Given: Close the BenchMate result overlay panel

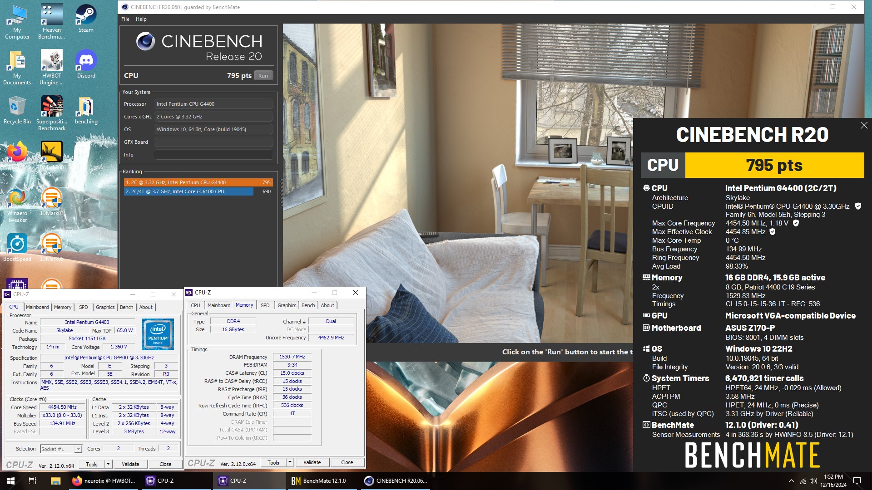Looking at the screenshot, I should 864,125.
